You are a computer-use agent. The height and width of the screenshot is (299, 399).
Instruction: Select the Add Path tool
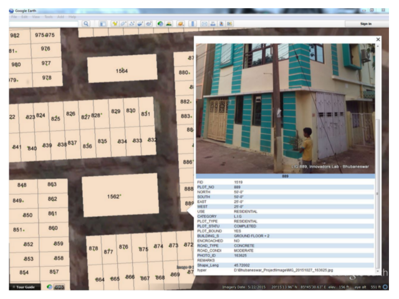point(132,24)
